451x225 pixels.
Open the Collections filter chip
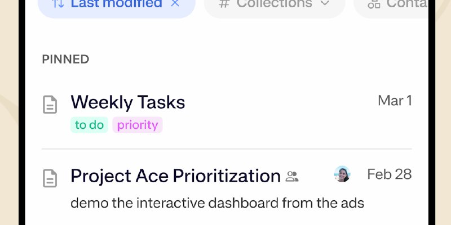[274, 4]
